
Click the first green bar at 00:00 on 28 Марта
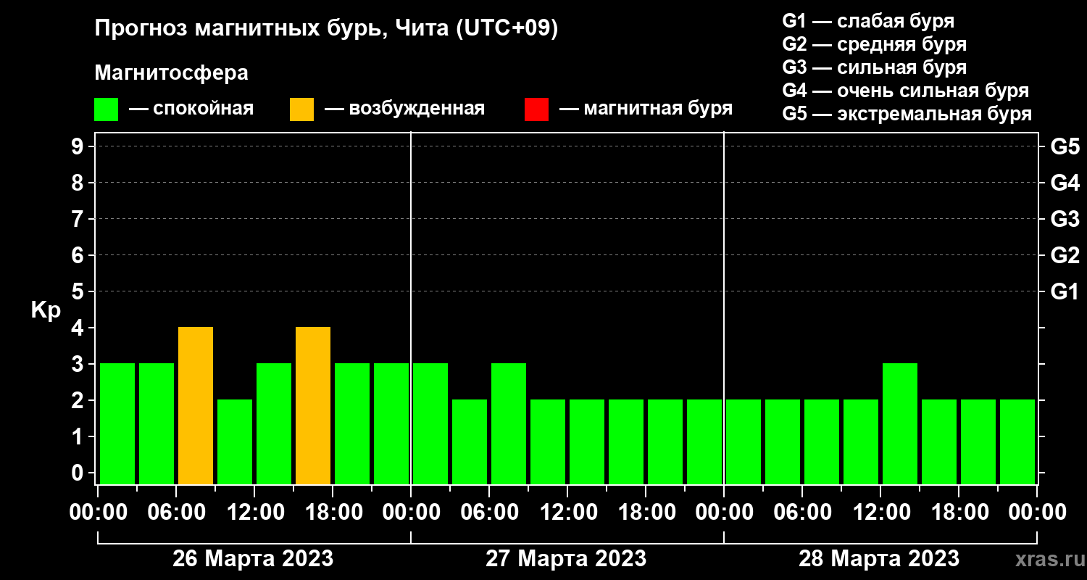[x=744, y=442]
